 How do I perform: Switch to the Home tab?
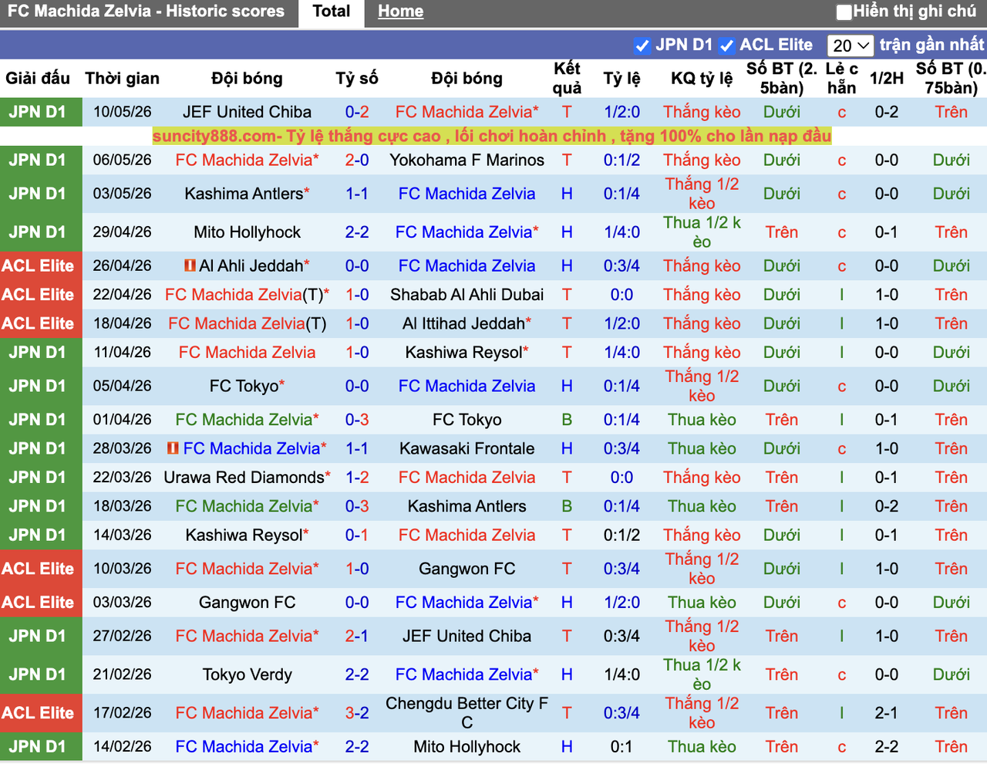pos(400,12)
